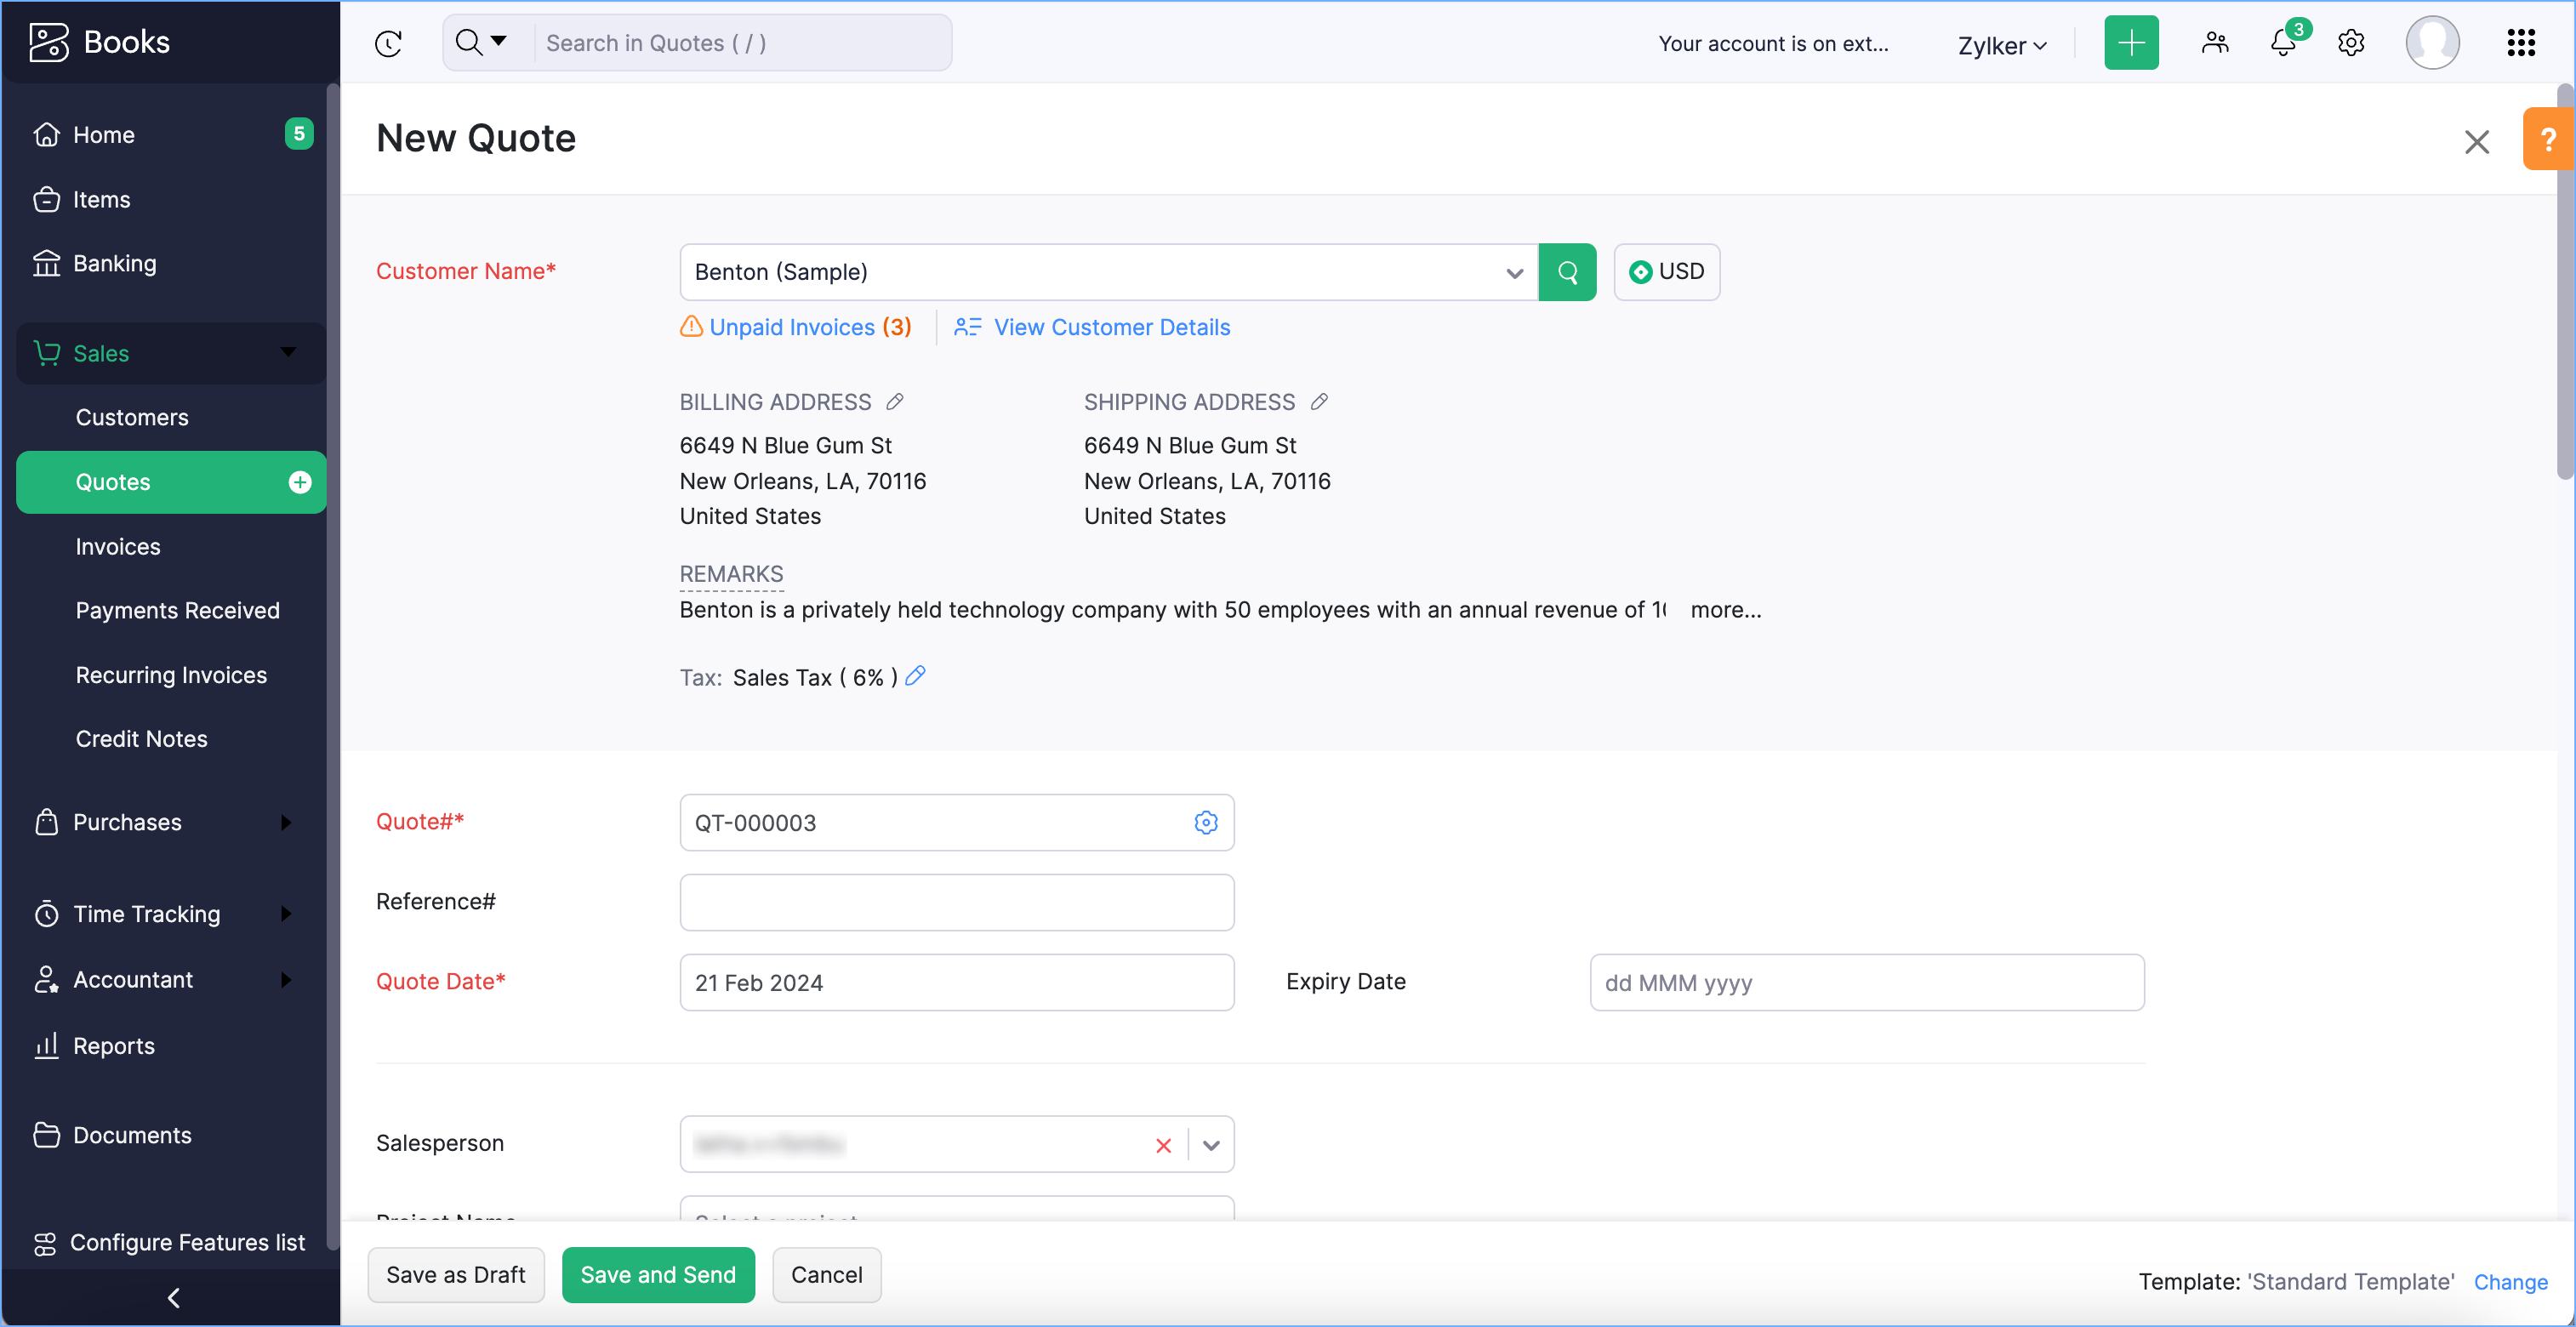Go to Payments Received menu item
This screenshot has width=2576, height=1327.
[x=177, y=611]
